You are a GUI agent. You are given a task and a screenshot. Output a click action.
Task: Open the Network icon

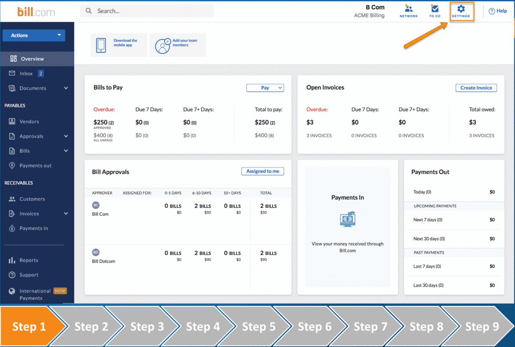click(x=409, y=9)
